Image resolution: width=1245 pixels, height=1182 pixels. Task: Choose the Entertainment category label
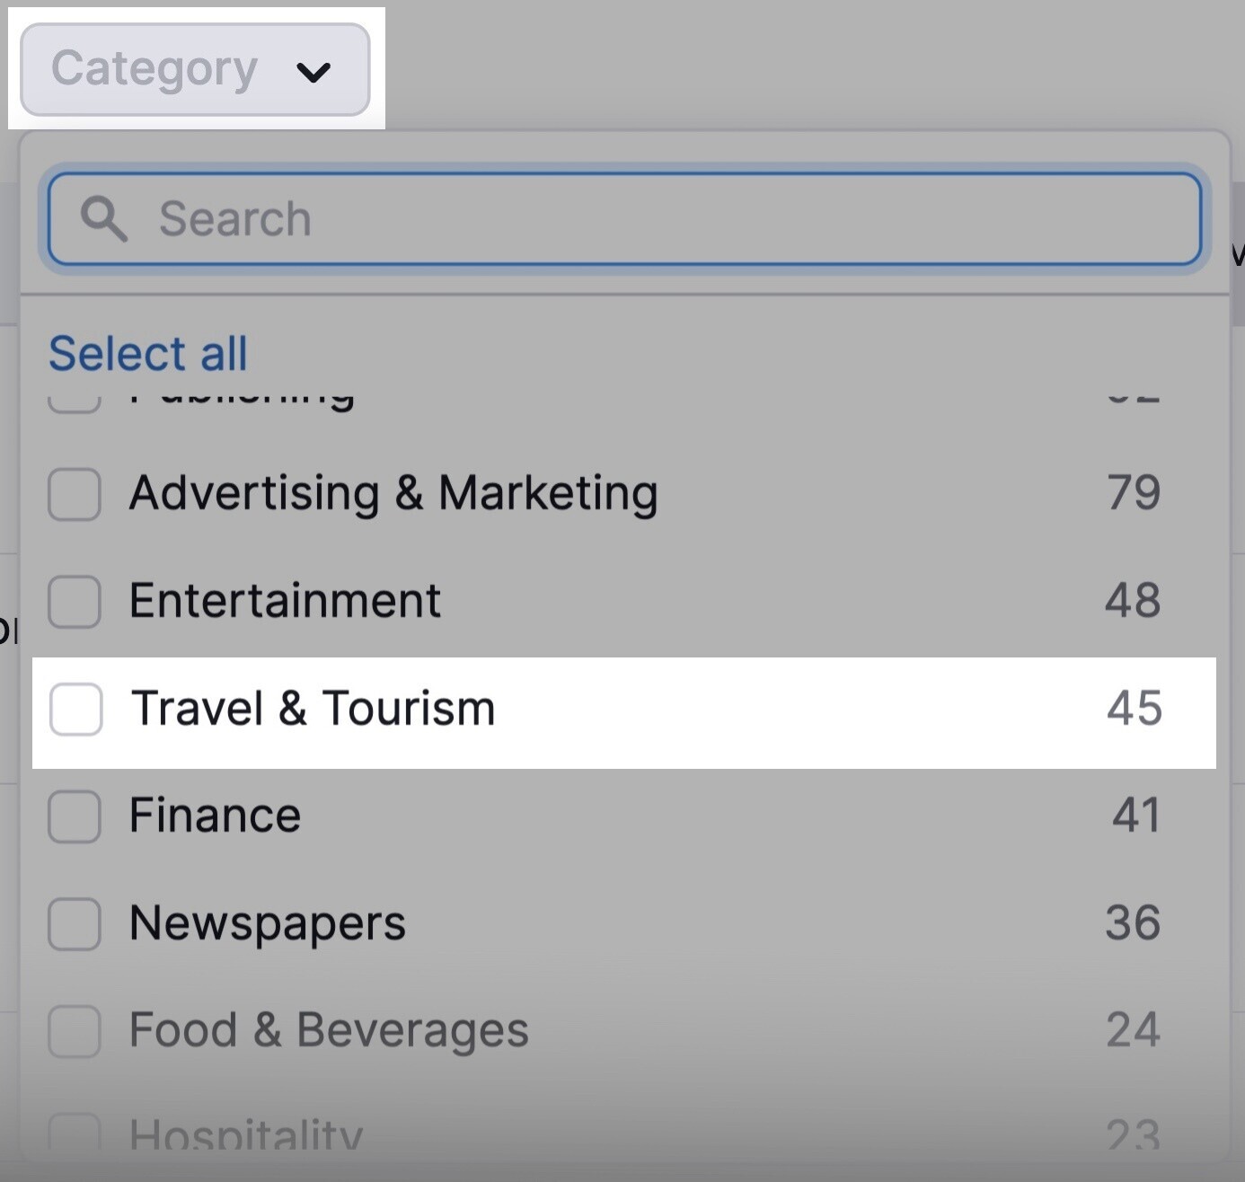tap(285, 601)
